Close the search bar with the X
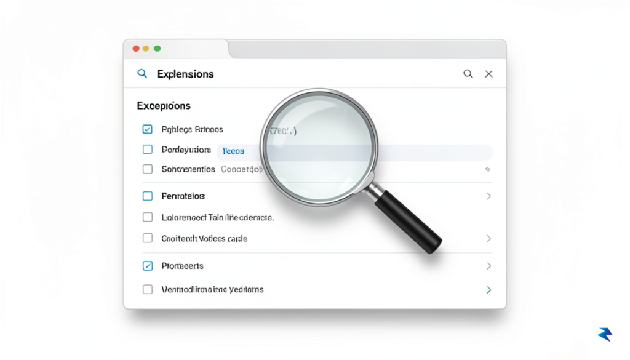The width and height of the screenshot is (630, 360). coord(488,74)
